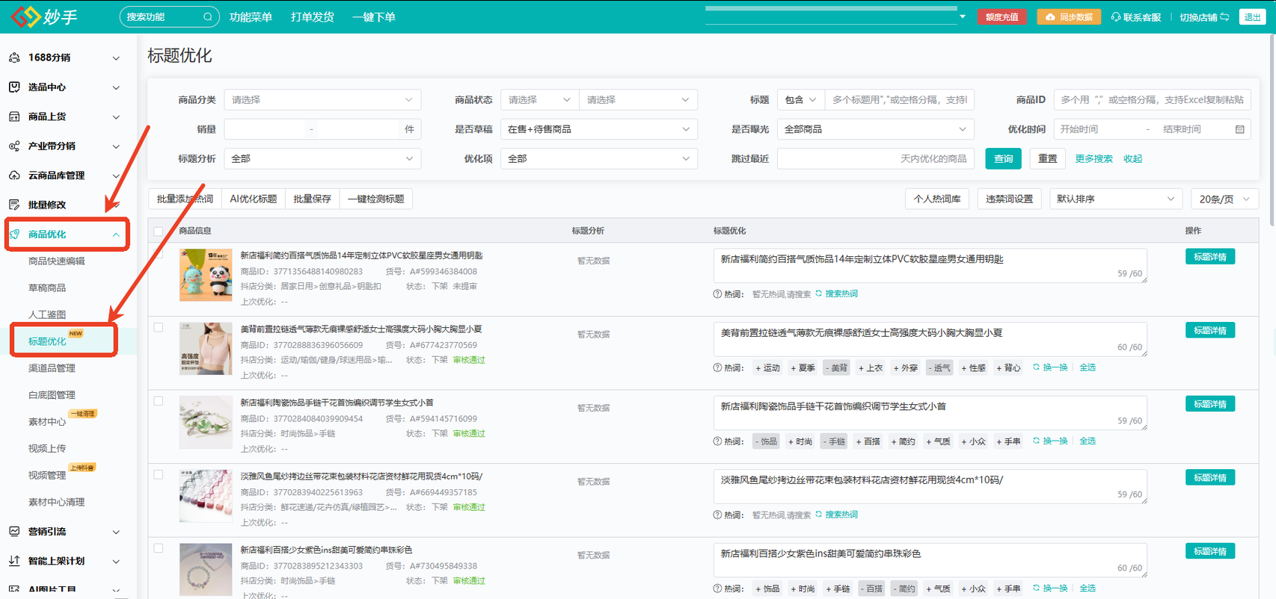Click the 额度充值 button

pyautogui.click(x=1002, y=16)
